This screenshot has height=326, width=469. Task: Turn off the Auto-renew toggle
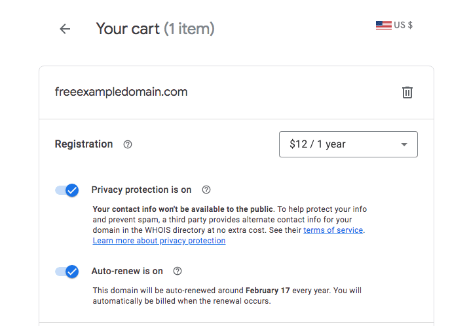[x=67, y=272]
